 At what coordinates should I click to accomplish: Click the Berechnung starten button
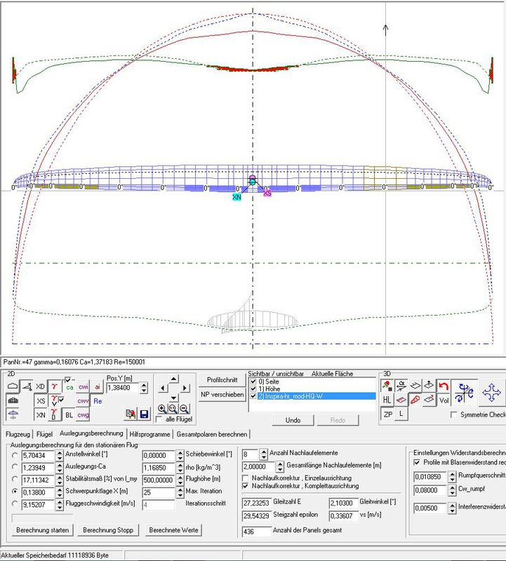pyautogui.click(x=43, y=530)
